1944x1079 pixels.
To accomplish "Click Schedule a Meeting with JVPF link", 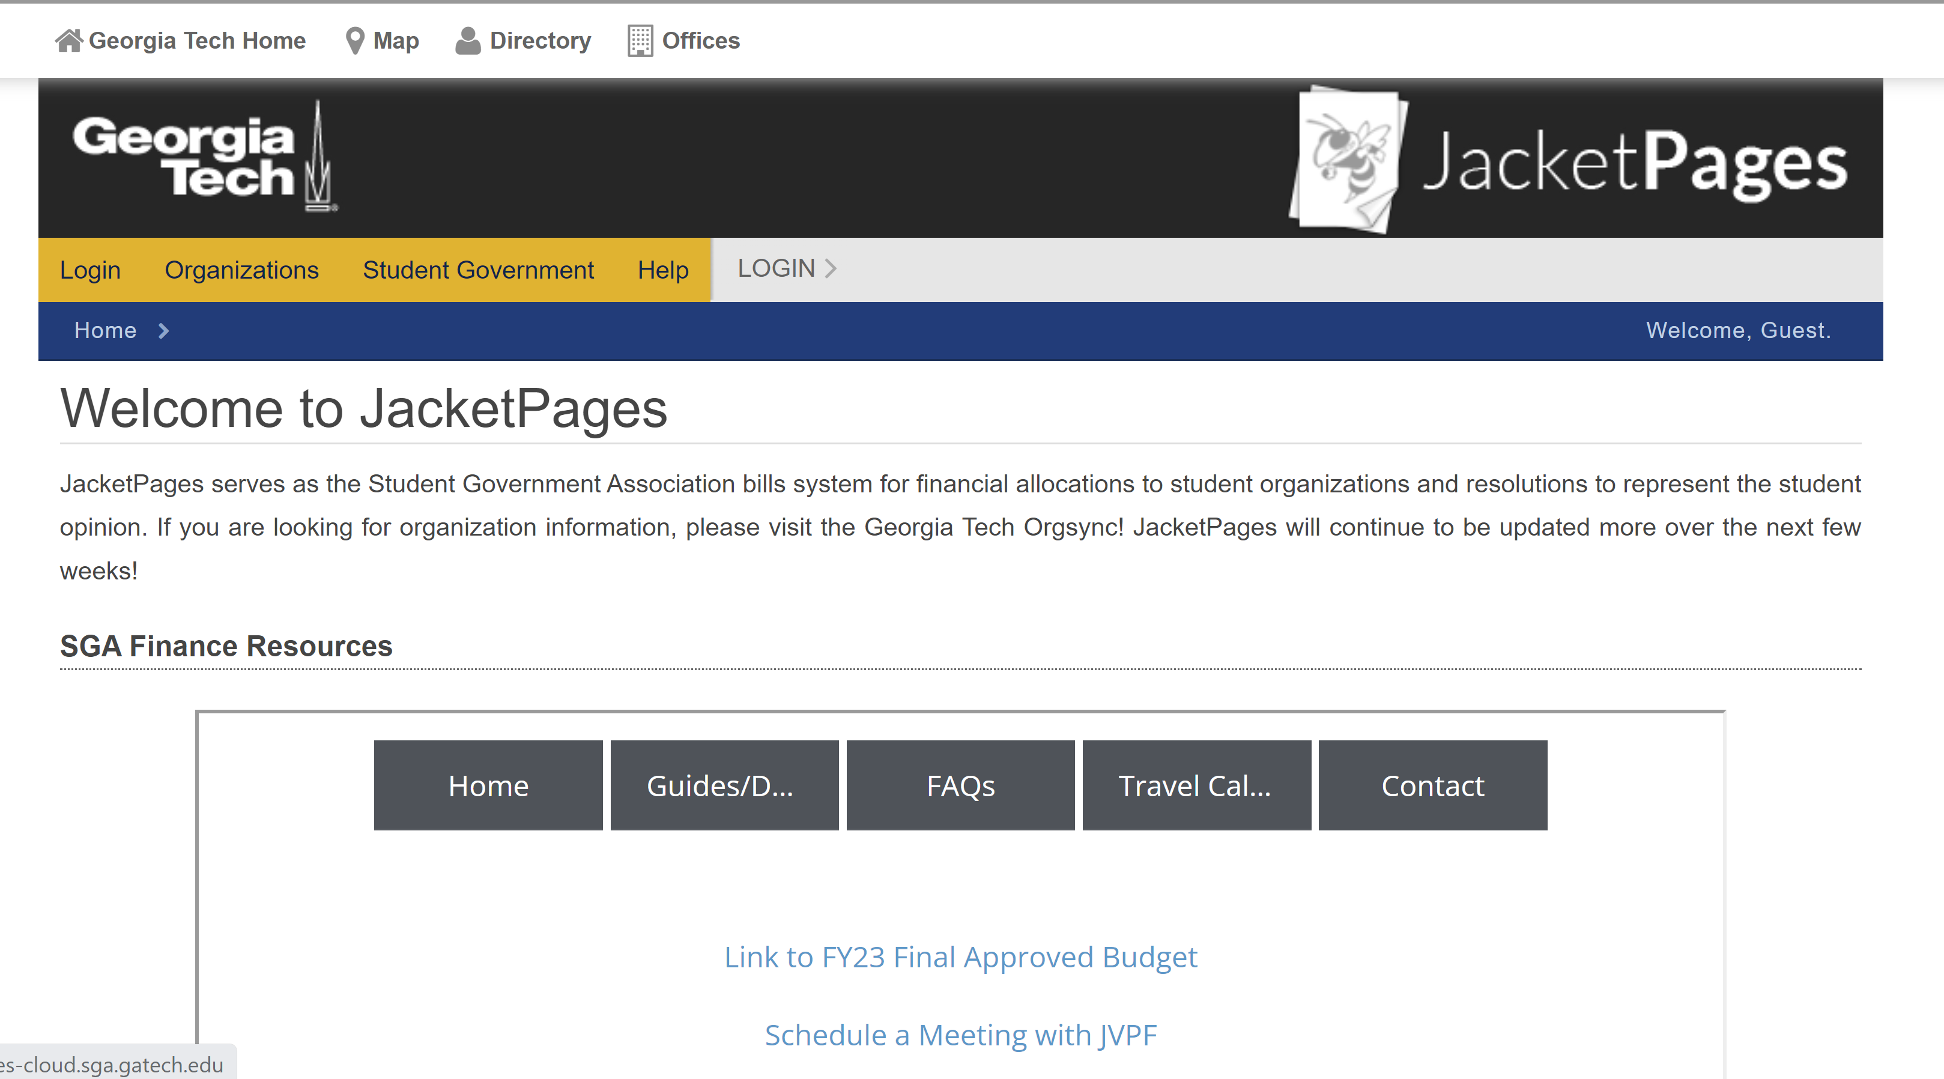I will click(x=960, y=1035).
